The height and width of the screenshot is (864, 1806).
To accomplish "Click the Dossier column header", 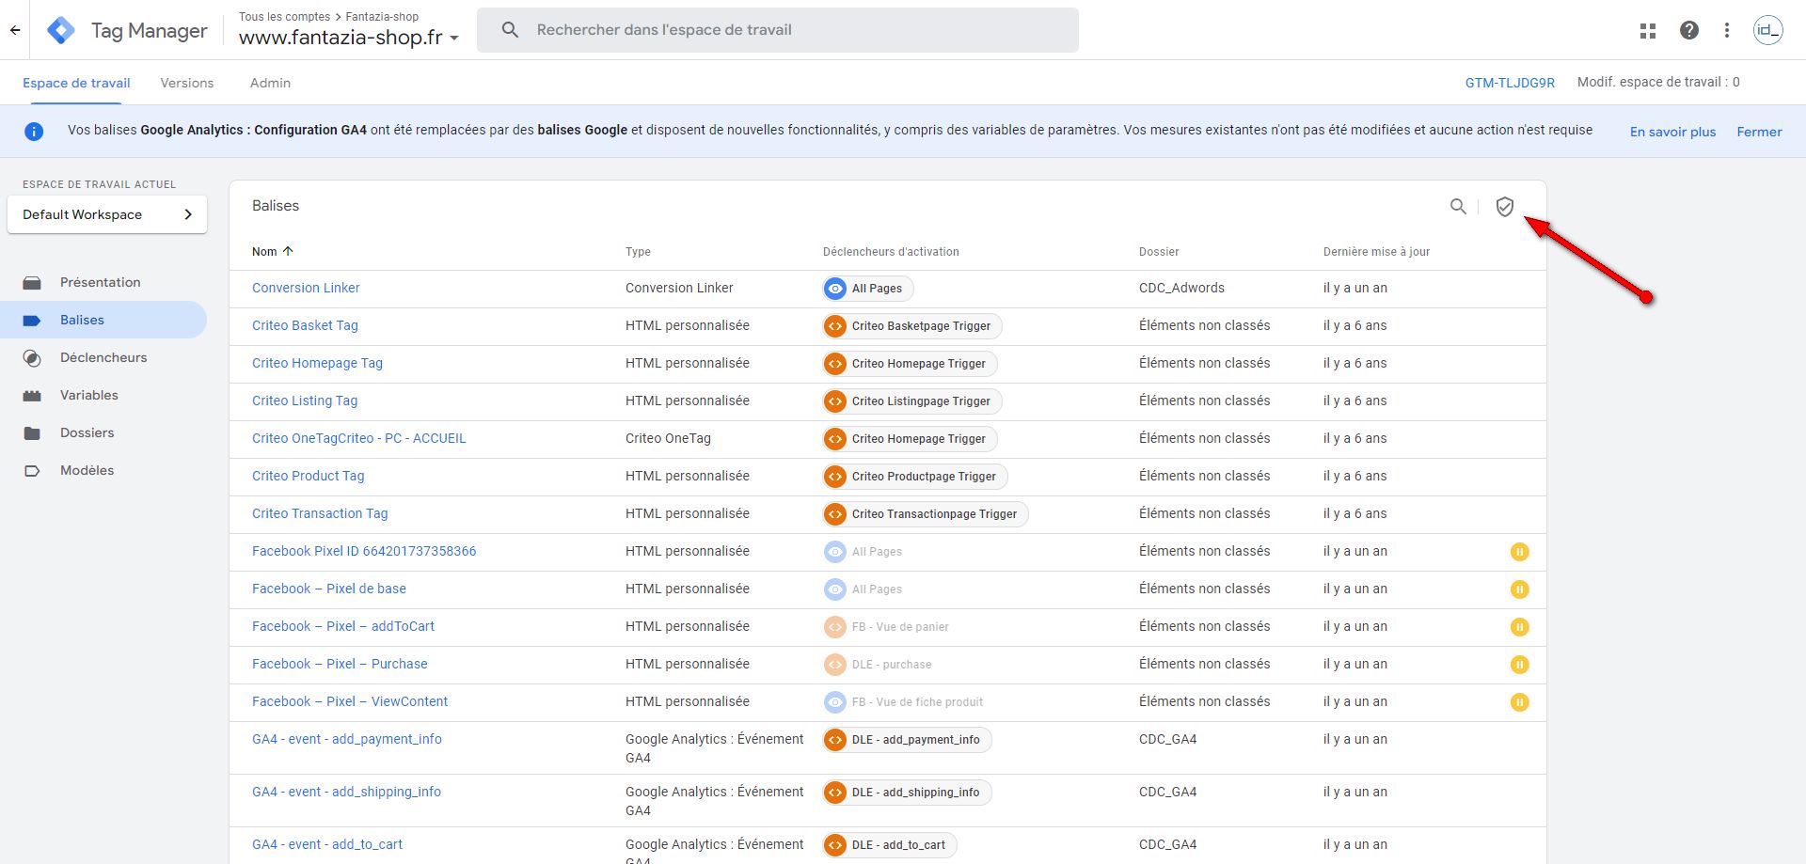I will pos(1159,252).
